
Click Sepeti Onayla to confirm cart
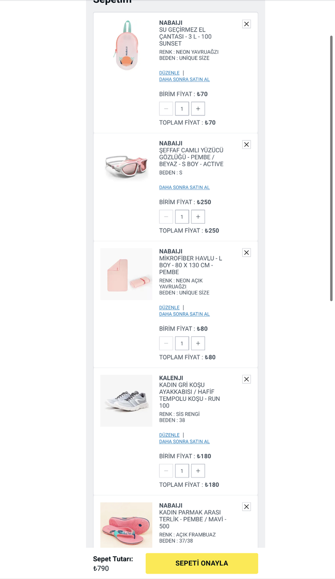(201, 563)
